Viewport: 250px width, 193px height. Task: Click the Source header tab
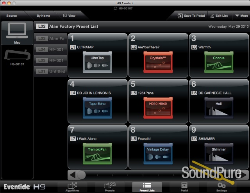(x=12, y=16)
